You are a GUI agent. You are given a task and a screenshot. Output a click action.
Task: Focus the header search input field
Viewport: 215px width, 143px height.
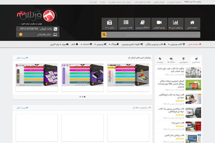tap(153, 35)
